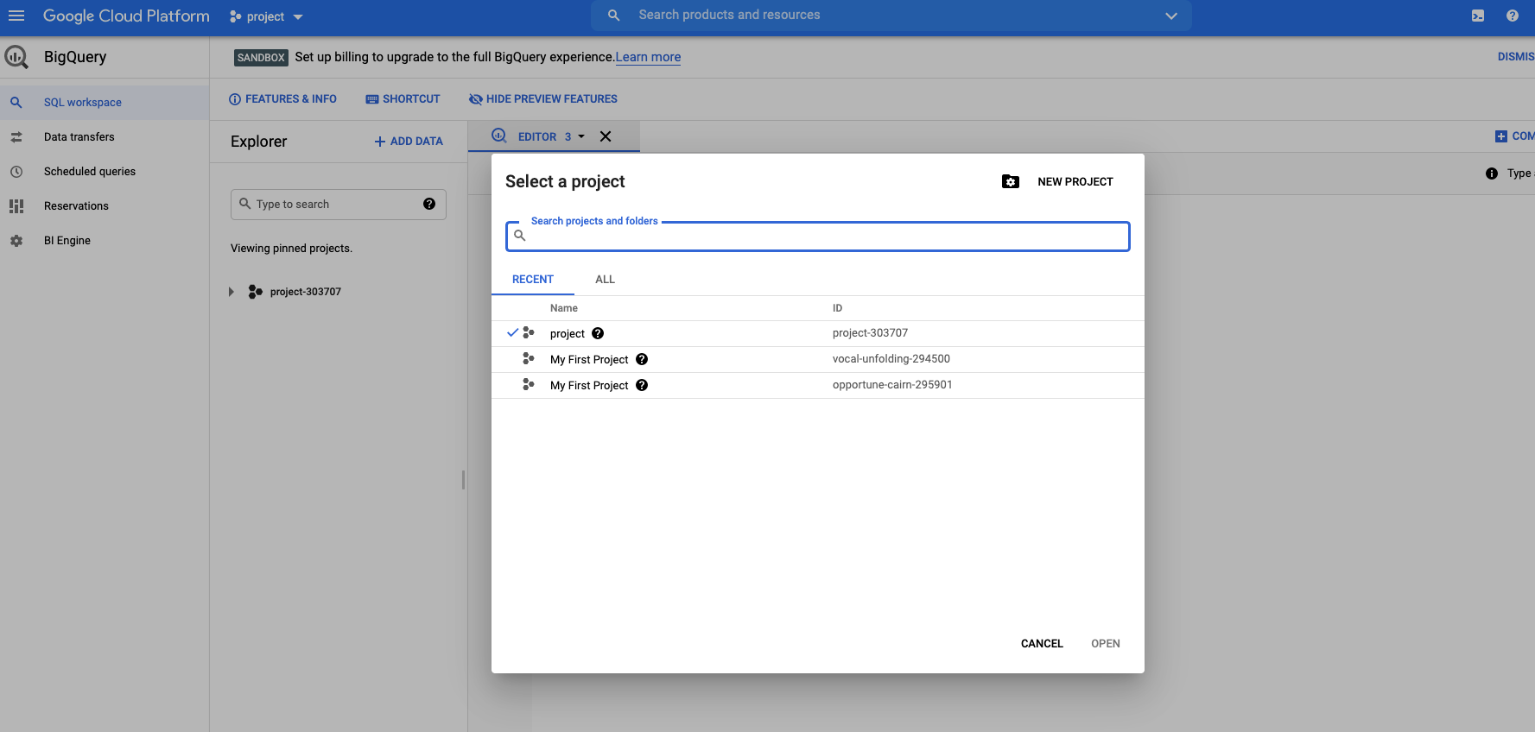Screen dimensions: 1535x732
Task: Click help icon beside project name
Action: point(598,333)
